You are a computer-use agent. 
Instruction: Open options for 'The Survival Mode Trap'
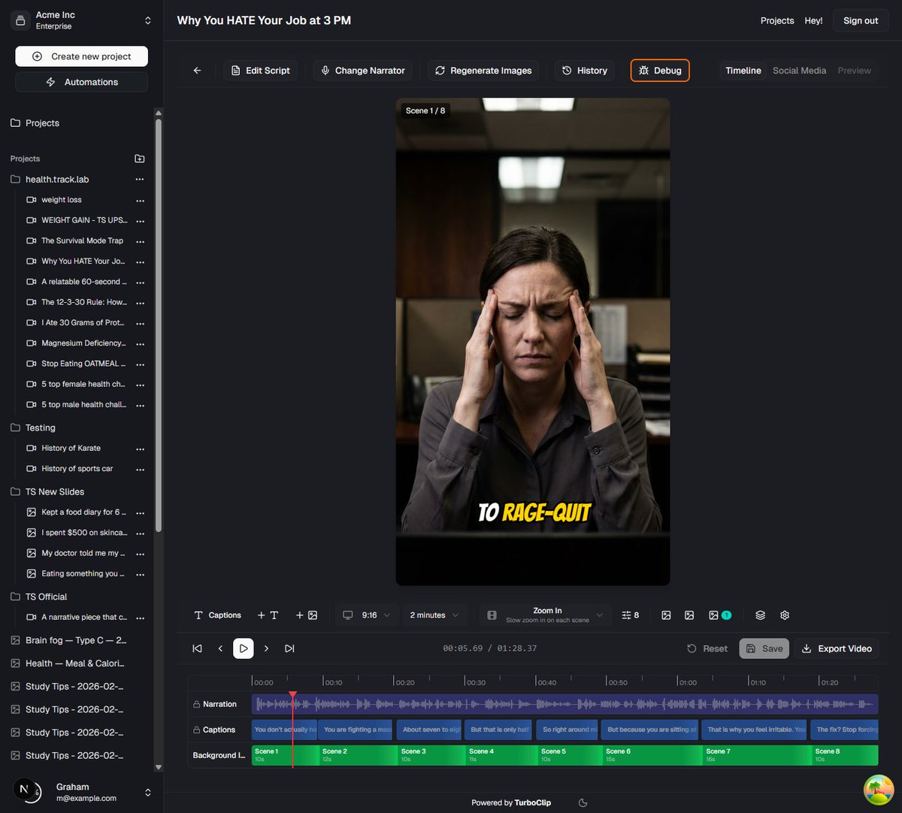(x=140, y=241)
